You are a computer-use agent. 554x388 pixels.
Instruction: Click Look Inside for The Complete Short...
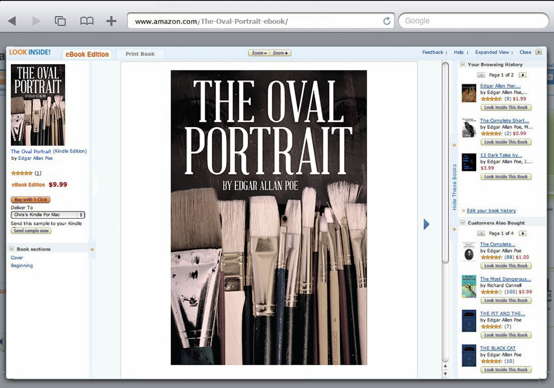point(506,142)
